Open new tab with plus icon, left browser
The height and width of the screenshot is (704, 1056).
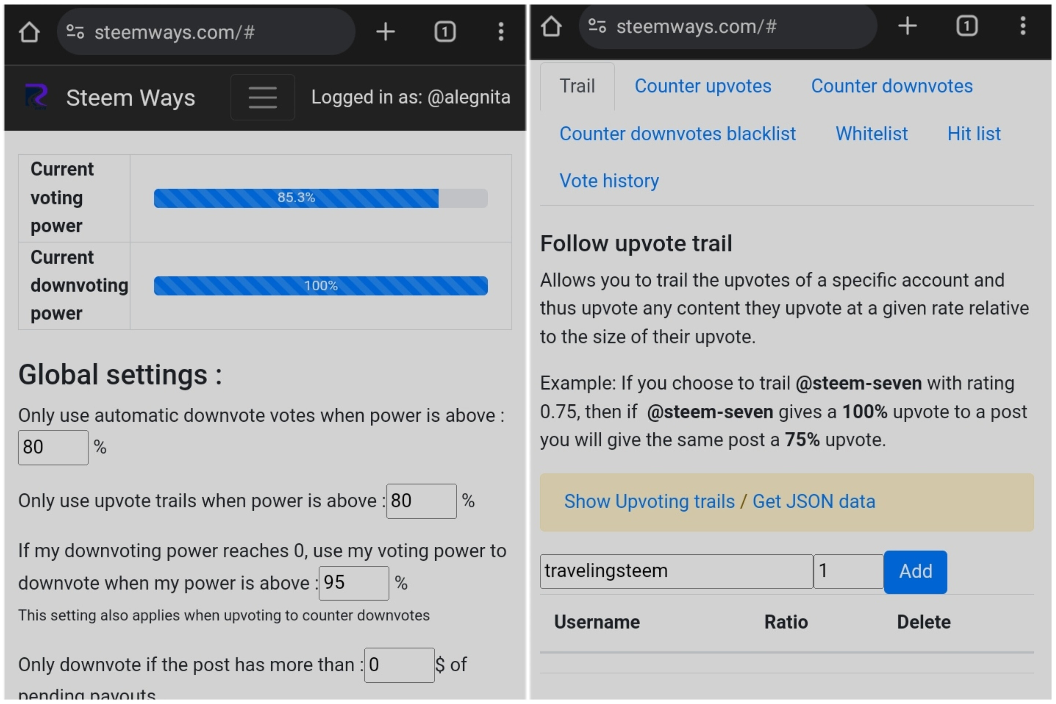pyautogui.click(x=385, y=32)
